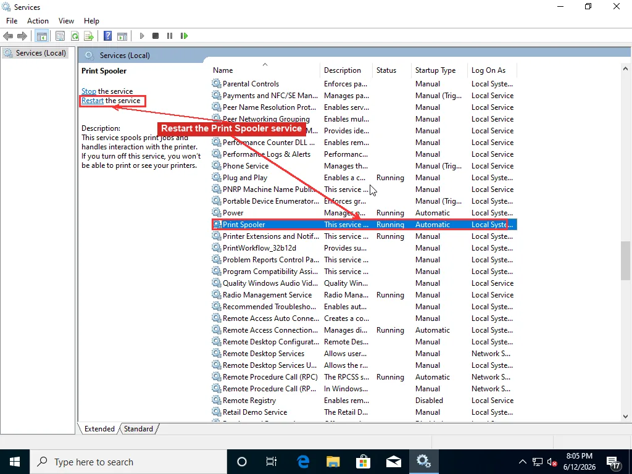The width and height of the screenshot is (632, 474).
Task: Open Task View on taskbar
Action: coord(272,462)
